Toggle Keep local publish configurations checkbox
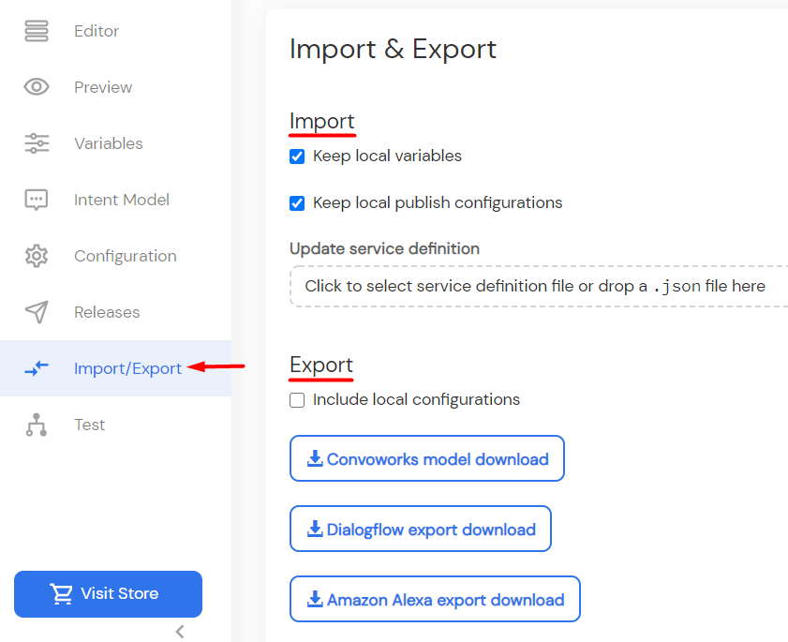 click(x=297, y=203)
